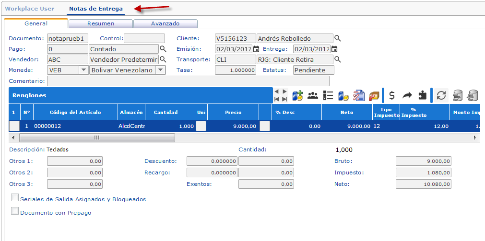Click the box with red arrow icon
The image size is (485, 241).
tap(374, 96)
